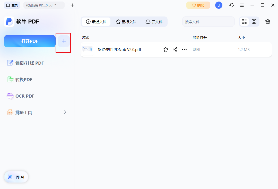Open the user account avatar U
Image resolution: width=278 pixels, height=189 pixels.
pos(219,5)
